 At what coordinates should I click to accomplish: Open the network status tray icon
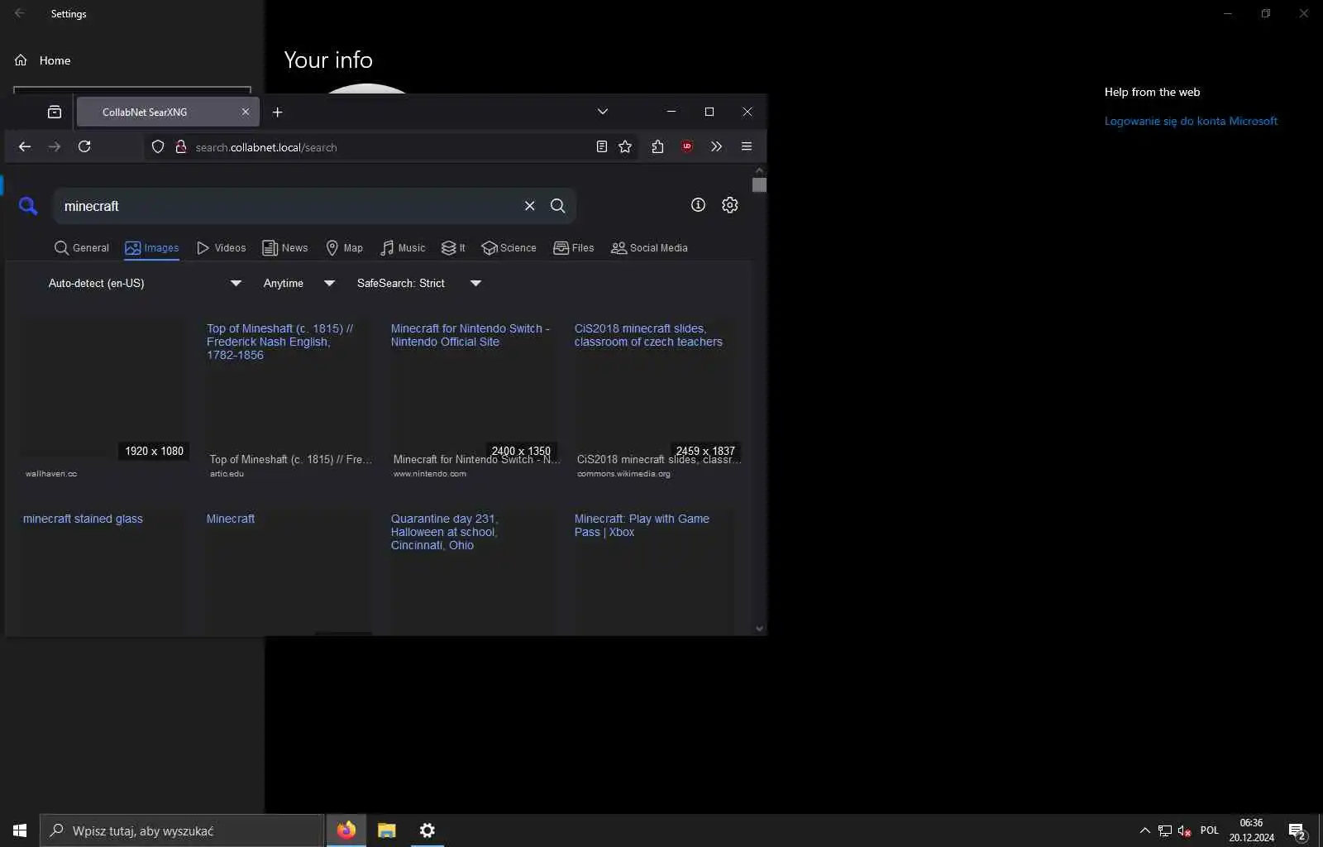coord(1165,830)
